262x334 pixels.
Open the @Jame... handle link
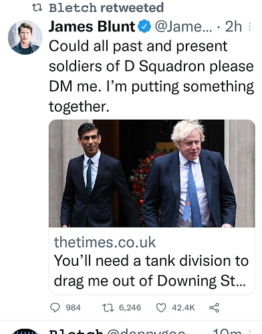pyautogui.click(x=183, y=27)
